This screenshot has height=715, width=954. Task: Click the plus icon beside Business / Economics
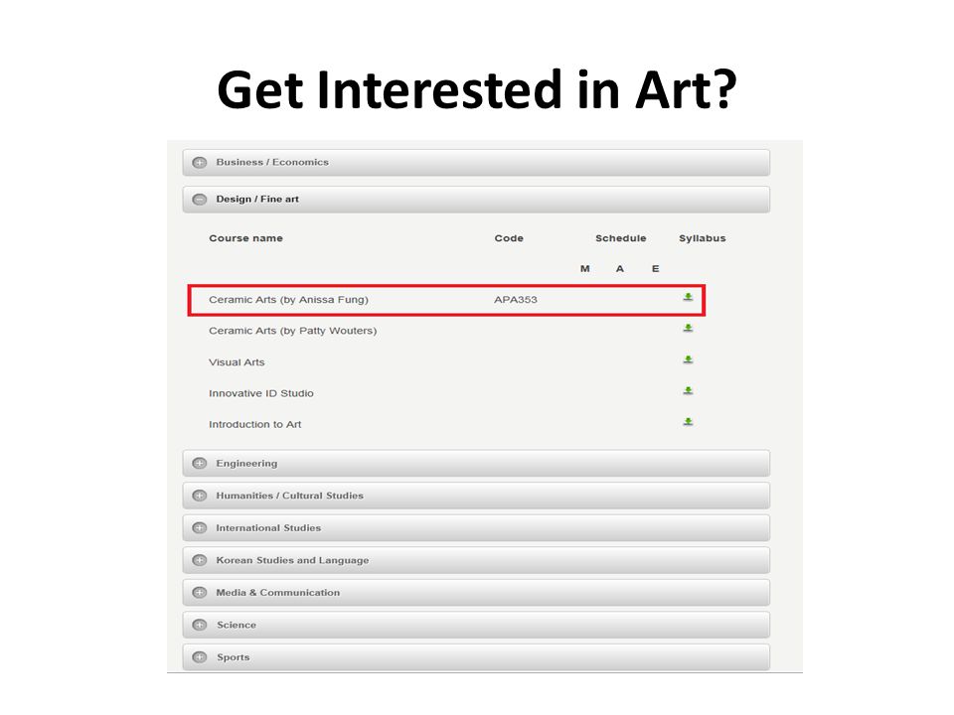[200, 162]
